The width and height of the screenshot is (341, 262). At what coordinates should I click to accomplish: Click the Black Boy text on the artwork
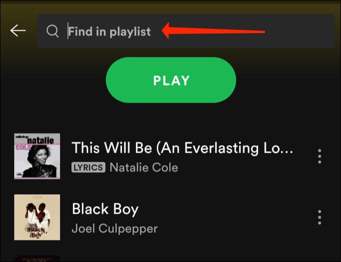[36, 233]
